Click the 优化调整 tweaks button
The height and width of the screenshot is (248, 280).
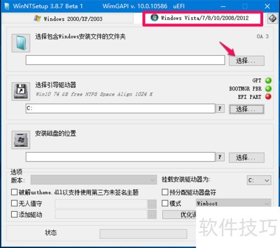tap(179, 214)
